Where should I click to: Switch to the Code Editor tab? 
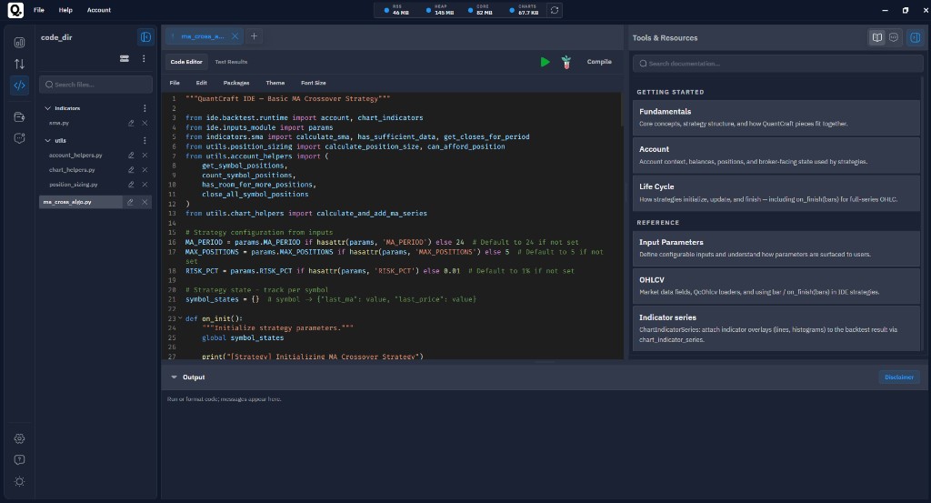(186, 62)
